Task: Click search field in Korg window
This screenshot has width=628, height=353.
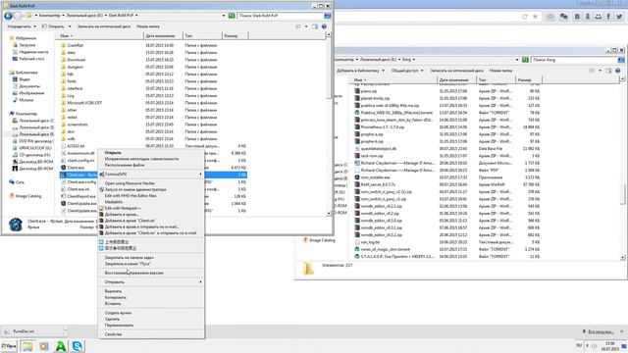Action: 574,60
